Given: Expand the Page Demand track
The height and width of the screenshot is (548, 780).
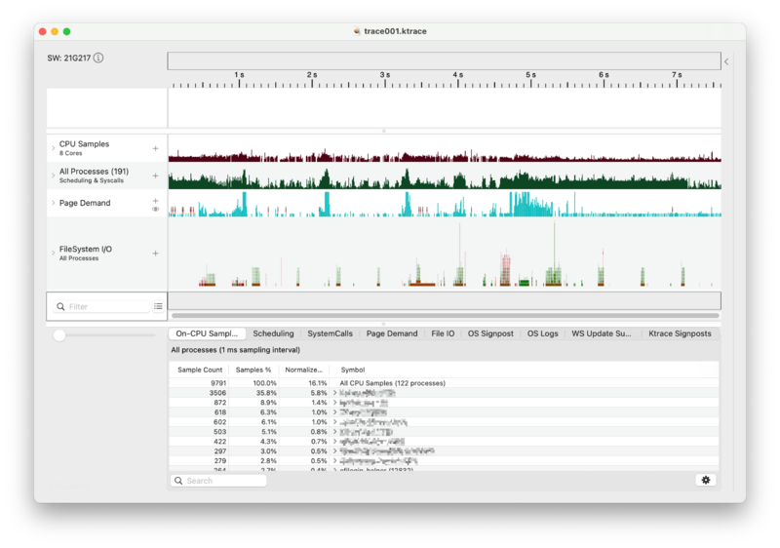Looking at the screenshot, I should pos(54,203).
